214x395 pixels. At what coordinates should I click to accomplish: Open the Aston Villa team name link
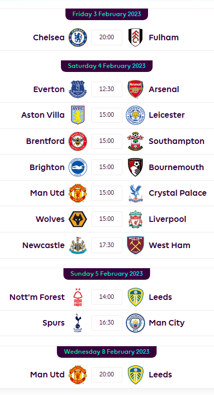coord(43,115)
